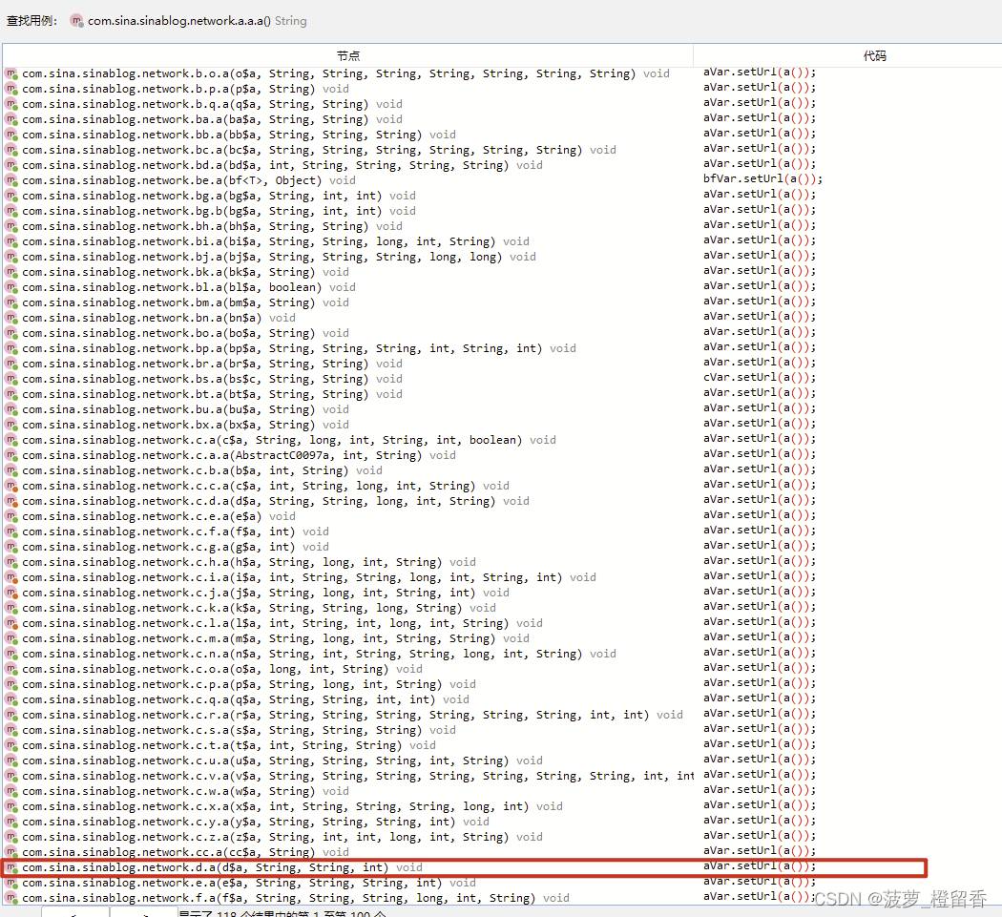Click method icon of network.b.p.a(p$a row

(x=11, y=89)
